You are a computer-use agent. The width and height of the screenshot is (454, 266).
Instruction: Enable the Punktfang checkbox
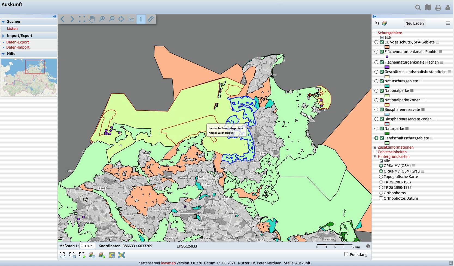346,254
